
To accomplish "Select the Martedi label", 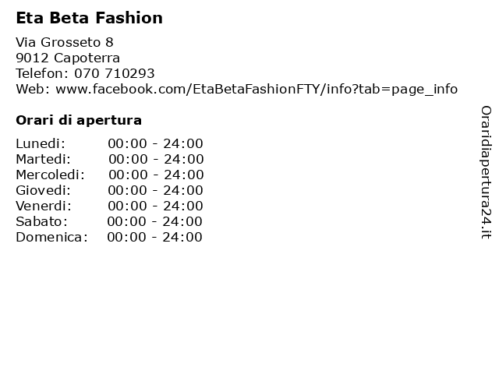I will pyautogui.click(x=44, y=159).
